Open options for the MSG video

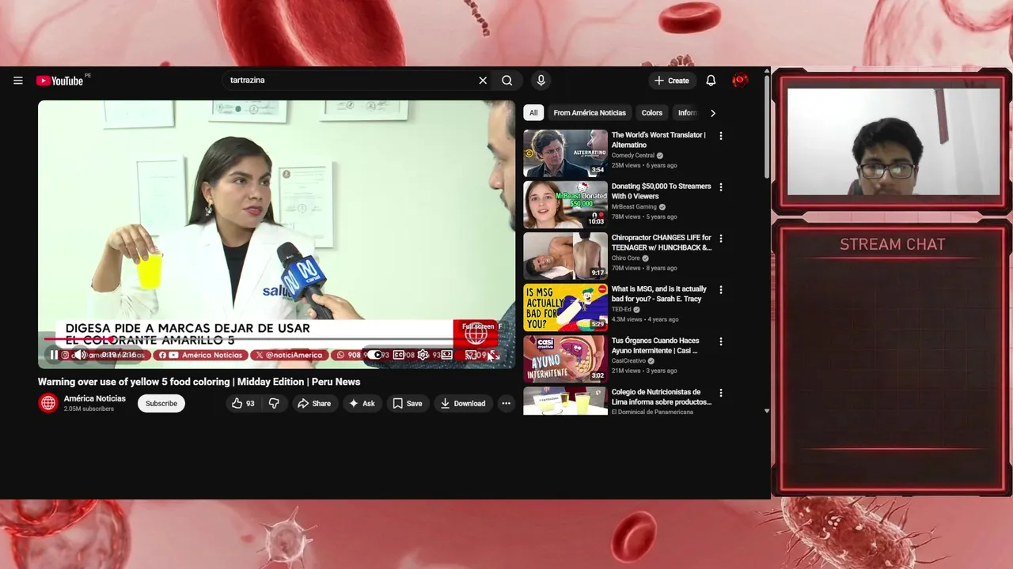721,290
